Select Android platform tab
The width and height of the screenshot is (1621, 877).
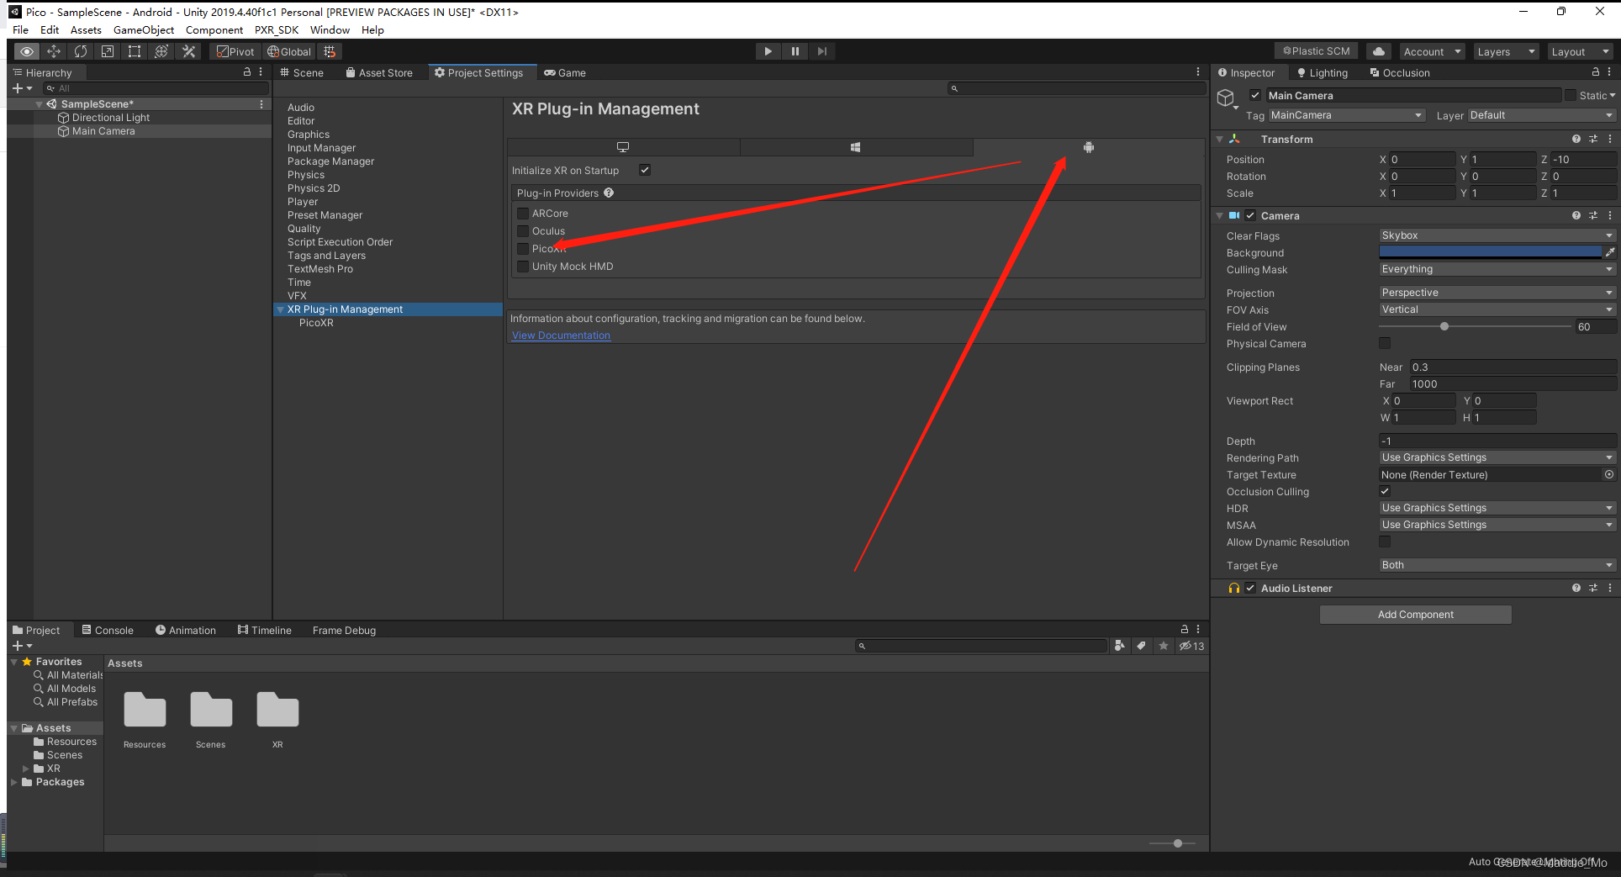click(x=1089, y=147)
